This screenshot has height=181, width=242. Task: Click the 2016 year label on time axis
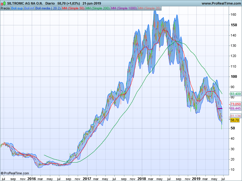point(31,179)
